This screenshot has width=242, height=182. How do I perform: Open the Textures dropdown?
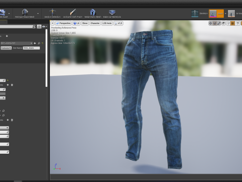[6, 48]
